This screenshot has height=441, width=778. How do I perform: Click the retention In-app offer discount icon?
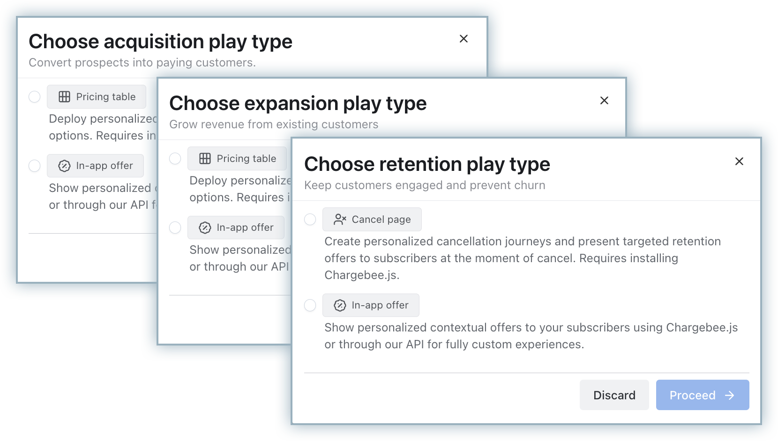tap(340, 306)
